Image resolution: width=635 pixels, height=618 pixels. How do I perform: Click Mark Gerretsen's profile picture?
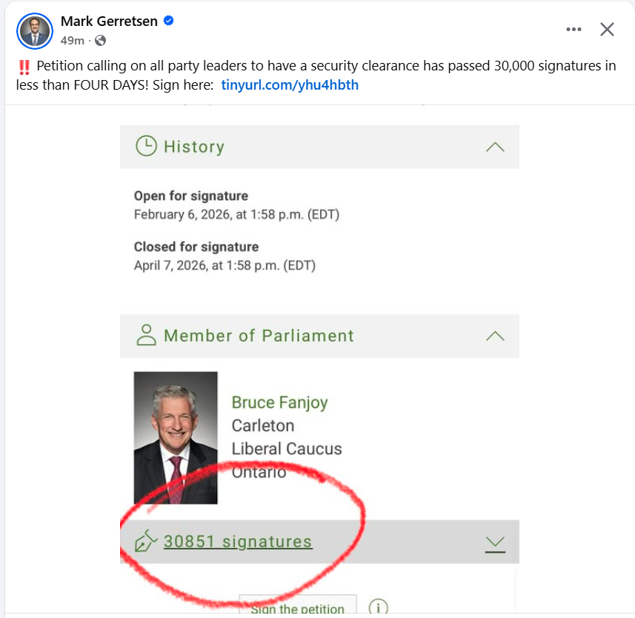pyautogui.click(x=35, y=30)
